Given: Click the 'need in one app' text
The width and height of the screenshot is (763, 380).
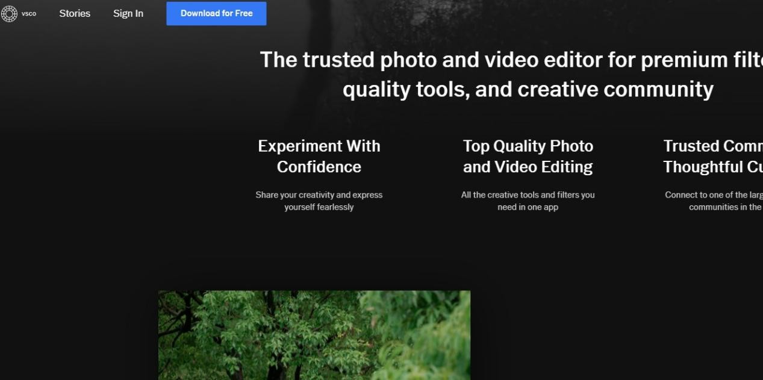Looking at the screenshot, I should [528, 207].
